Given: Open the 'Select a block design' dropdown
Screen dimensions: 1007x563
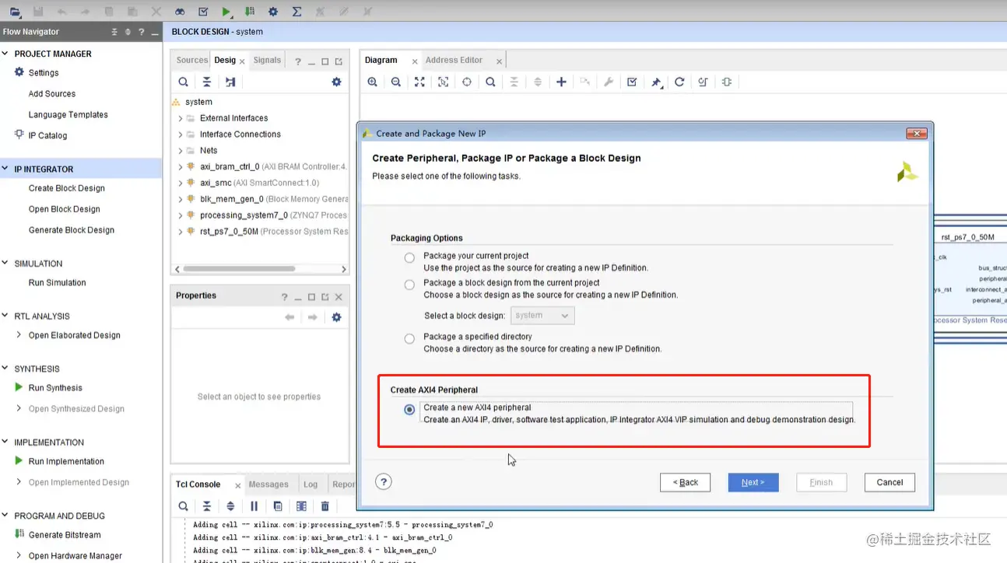Looking at the screenshot, I should tap(542, 315).
